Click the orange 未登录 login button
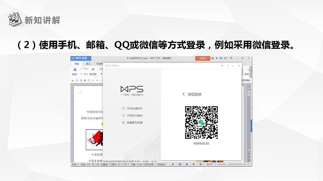This screenshot has width=323, height=181. click(202, 58)
